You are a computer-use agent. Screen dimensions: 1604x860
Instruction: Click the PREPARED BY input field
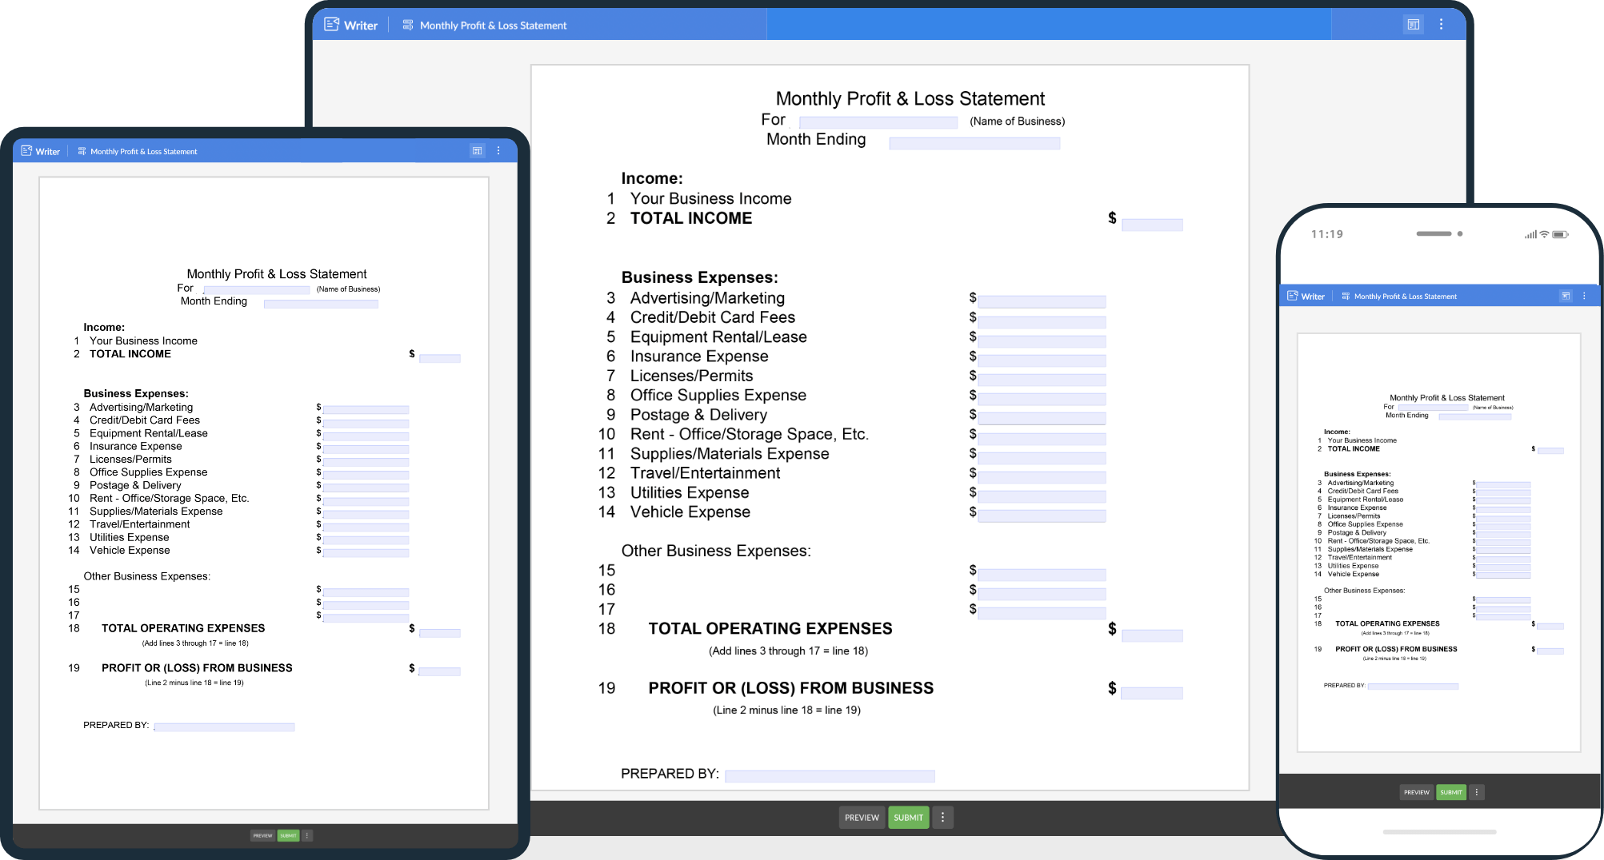(x=830, y=774)
